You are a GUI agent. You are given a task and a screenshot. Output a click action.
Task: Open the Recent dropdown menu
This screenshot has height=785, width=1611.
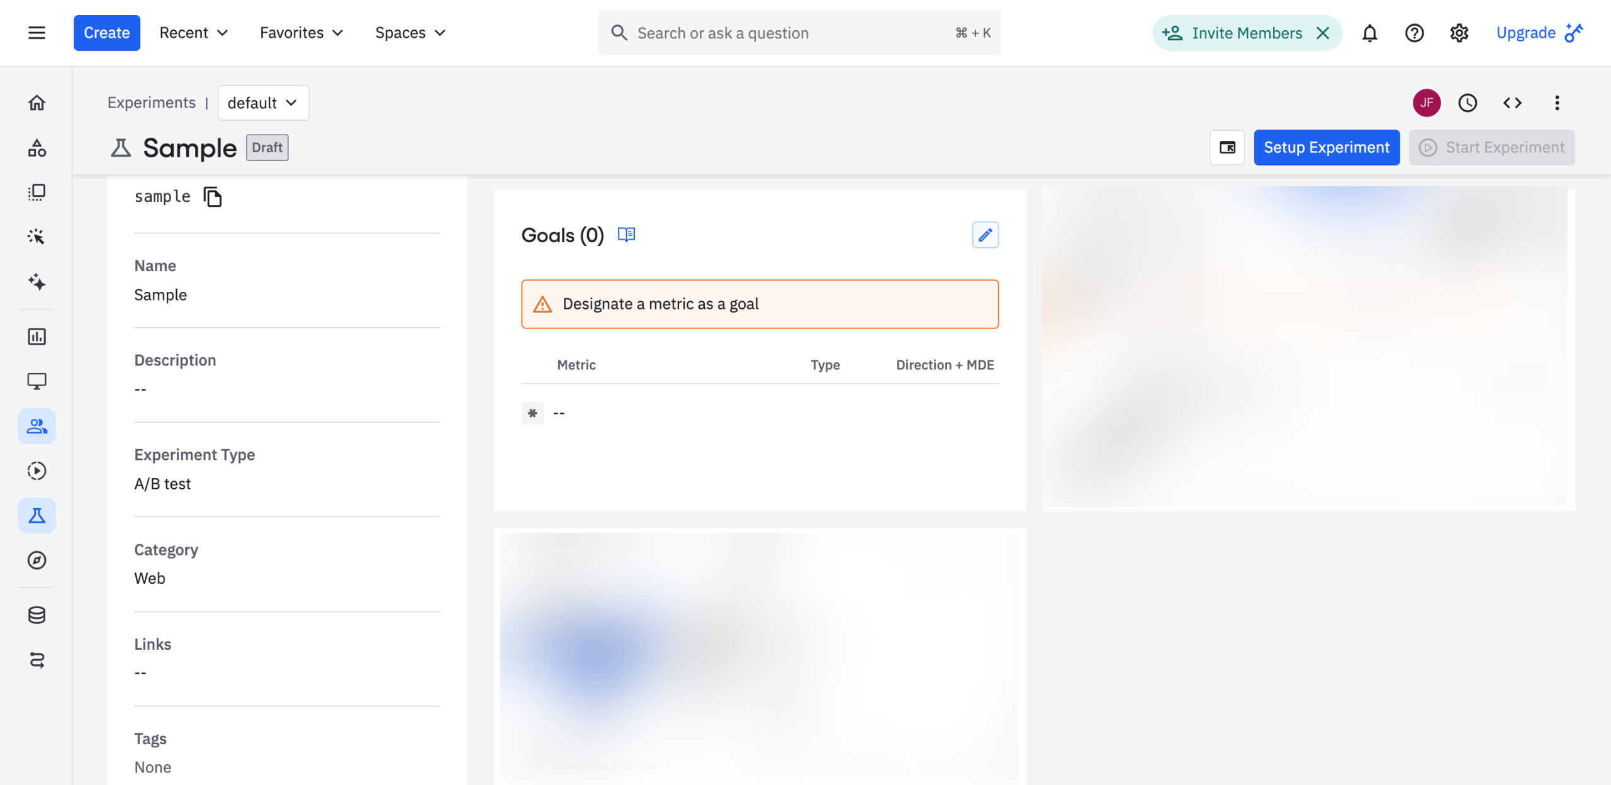193,33
